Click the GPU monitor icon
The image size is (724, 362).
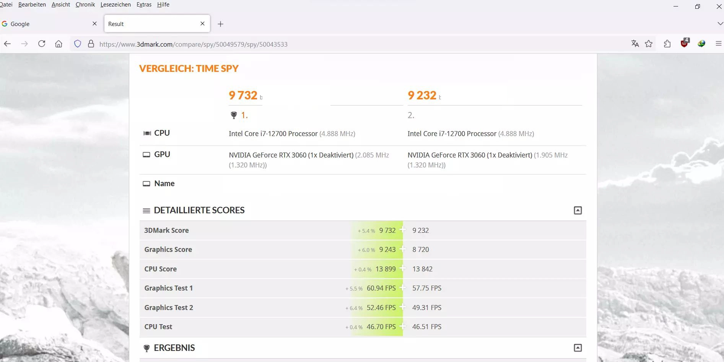pyautogui.click(x=146, y=155)
